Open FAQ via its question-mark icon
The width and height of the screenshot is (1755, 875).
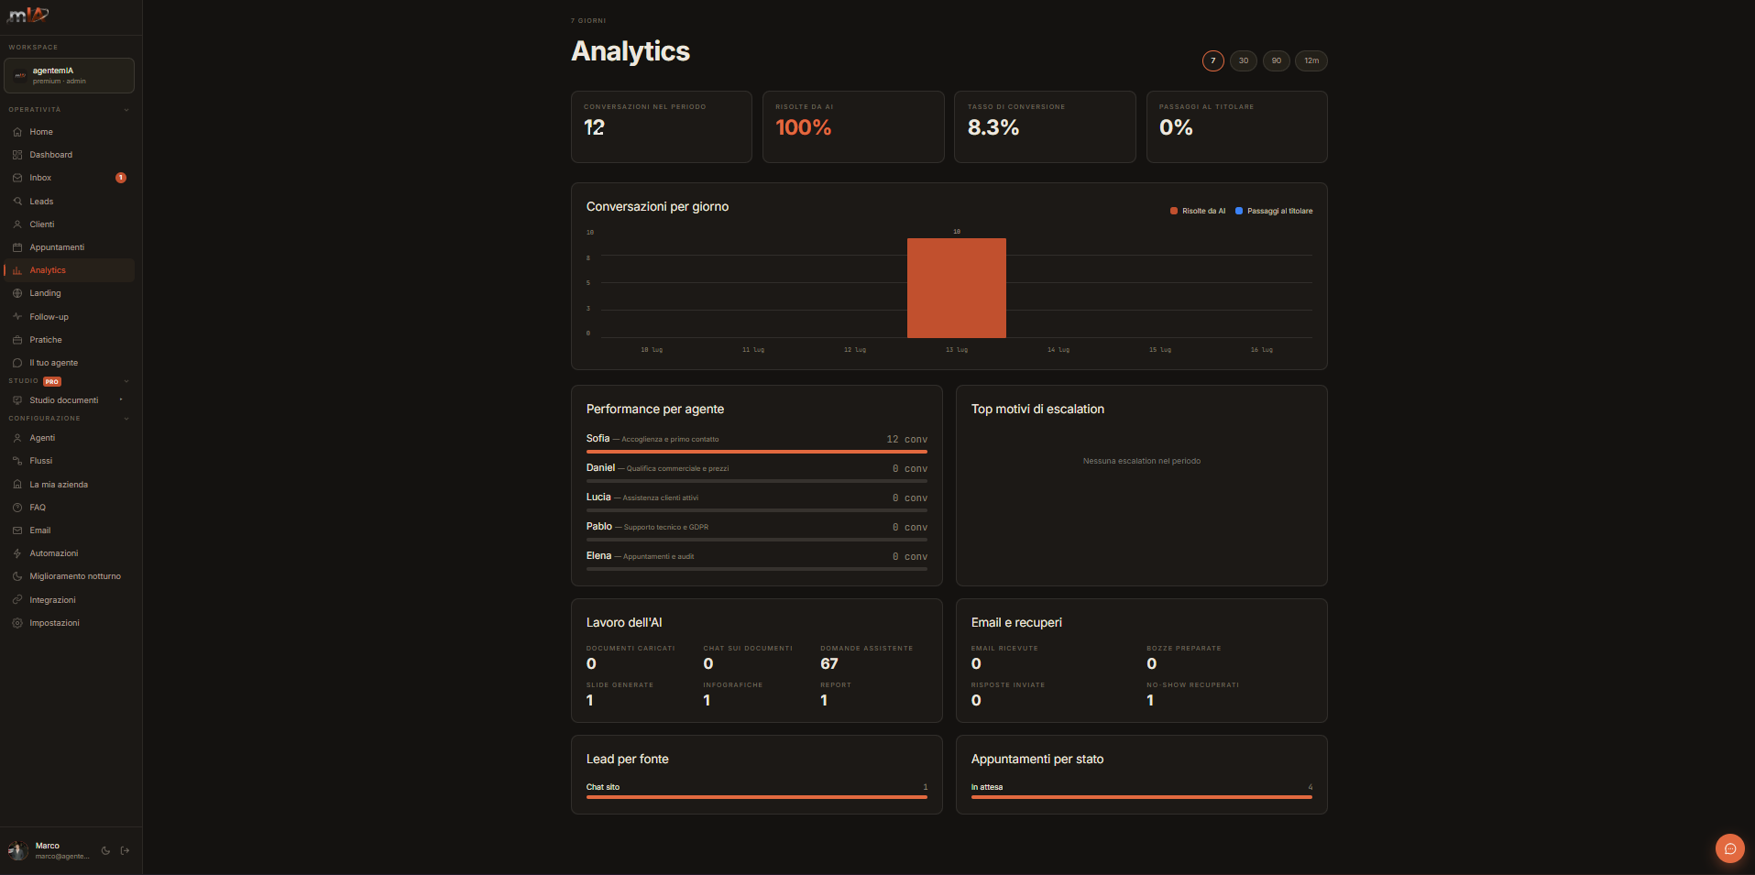coord(17,508)
